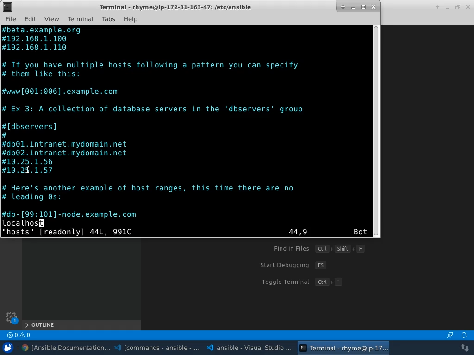Maximize the Terminal window

coord(363,7)
